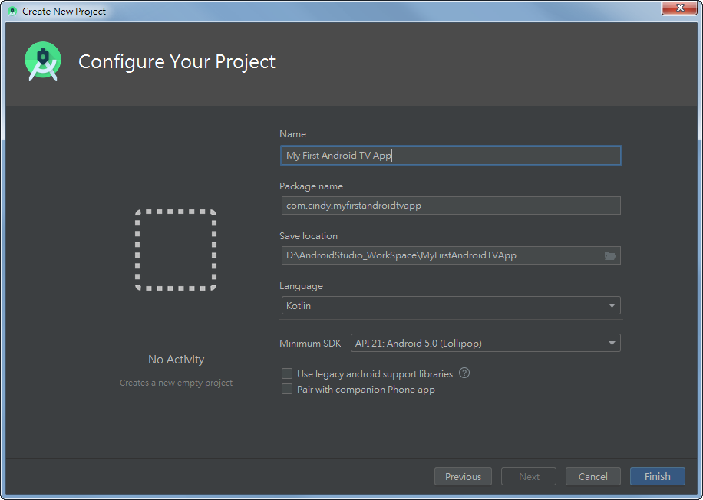The width and height of the screenshot is (703, 500).
Task: Click the Android Studio logo in header
Action: point(43,61)
